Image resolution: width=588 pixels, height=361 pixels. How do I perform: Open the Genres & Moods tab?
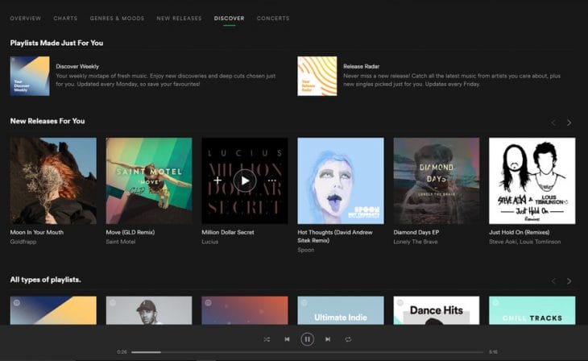tap(117, 18)
